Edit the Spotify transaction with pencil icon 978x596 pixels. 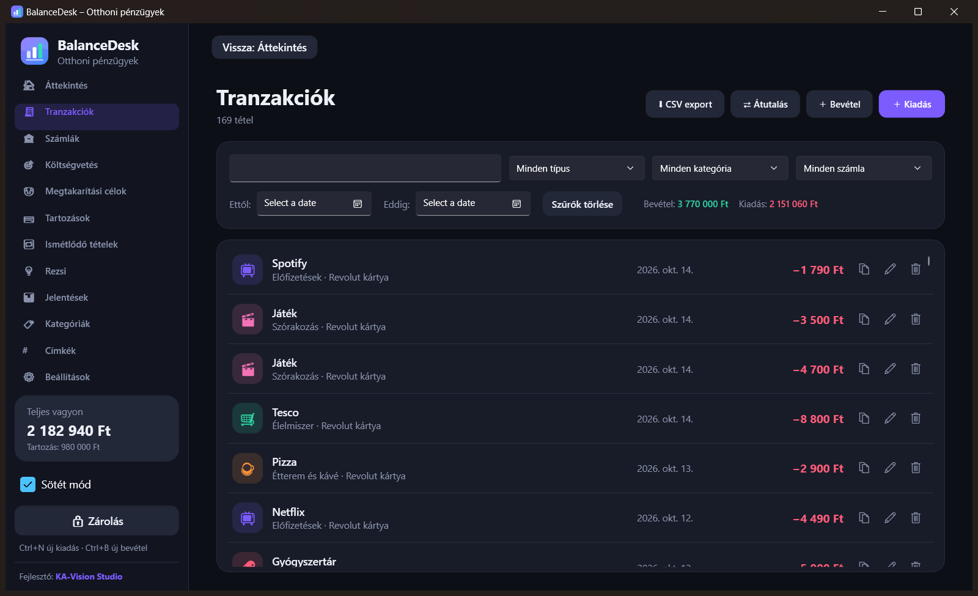click(x=890, y=269)
